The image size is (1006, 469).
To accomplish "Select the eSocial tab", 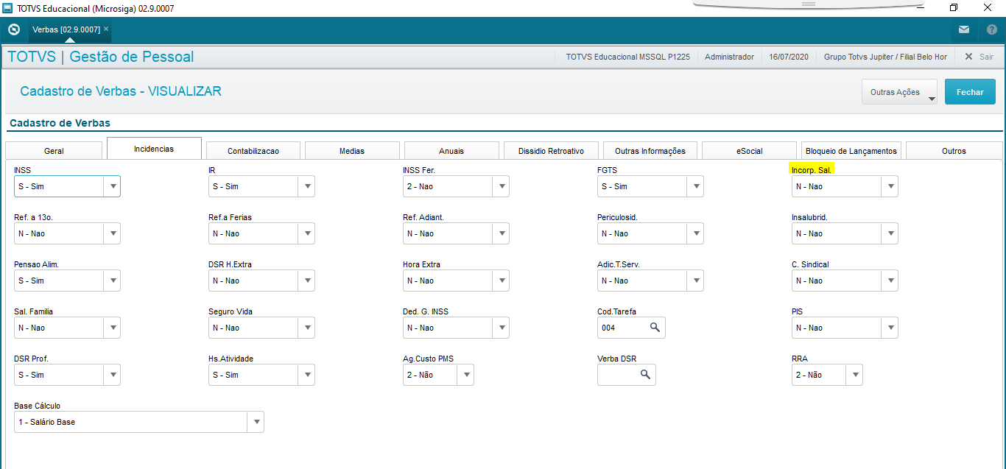I will [749, 150].
